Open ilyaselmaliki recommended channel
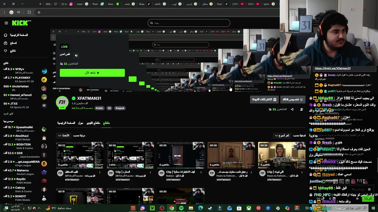 click(x=25, y=129)
